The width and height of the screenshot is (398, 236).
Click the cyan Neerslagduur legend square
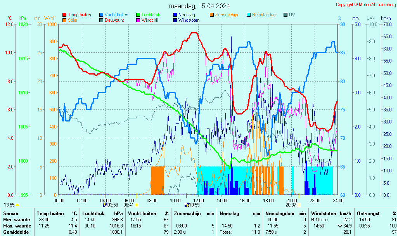[249, 15]
